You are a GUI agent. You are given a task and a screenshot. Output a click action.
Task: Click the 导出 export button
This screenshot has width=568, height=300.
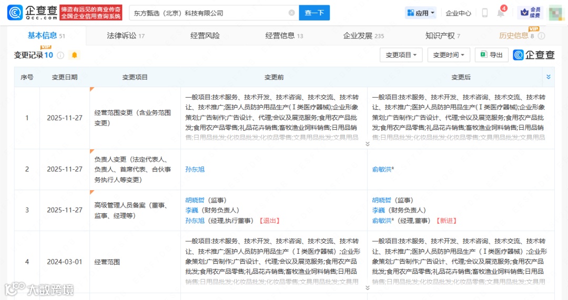(492, 55)
